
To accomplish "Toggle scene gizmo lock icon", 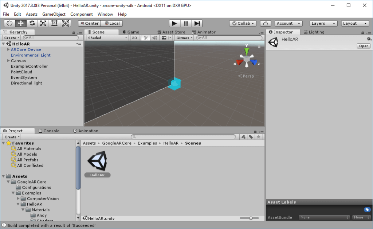I will point(259,47).
